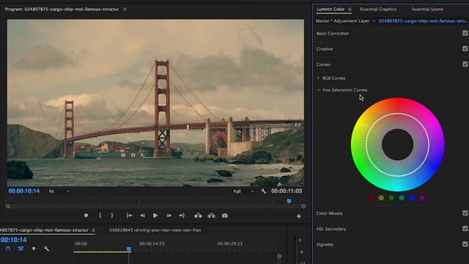This screenshot has width=469, height=264.
Task: Mark Out point bracket icon
Action: (112, 216)
